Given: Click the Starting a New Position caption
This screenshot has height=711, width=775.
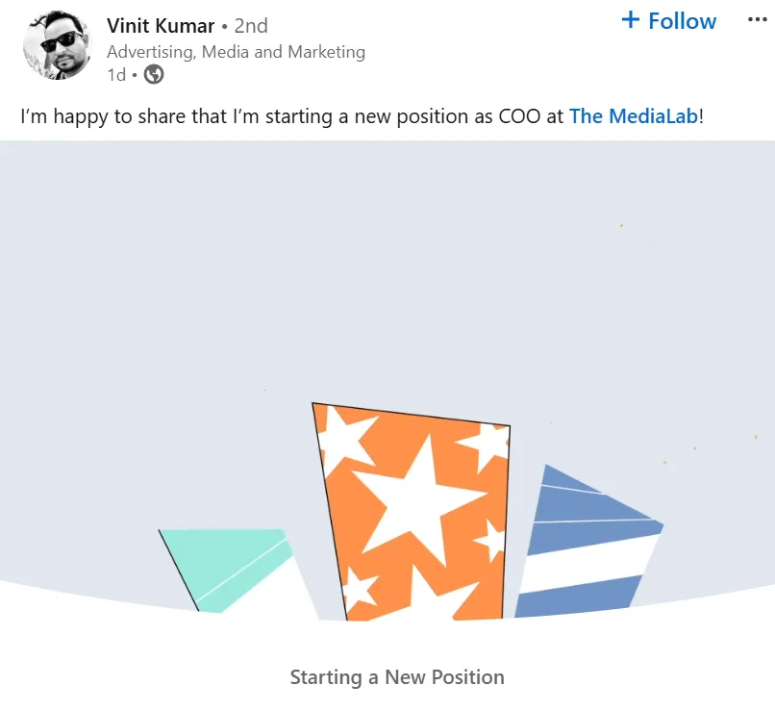Looking at the screenshot, I should coord(397,677).
